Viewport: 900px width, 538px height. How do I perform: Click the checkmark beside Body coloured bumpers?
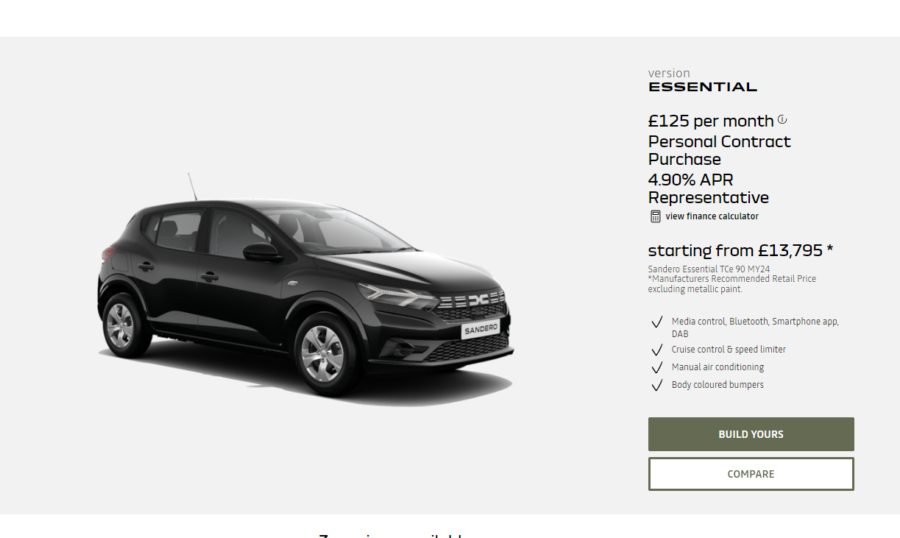click(657, 386)
